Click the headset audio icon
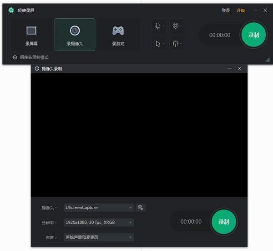Viewport: 273px width, 251px height. click(175, 44)
